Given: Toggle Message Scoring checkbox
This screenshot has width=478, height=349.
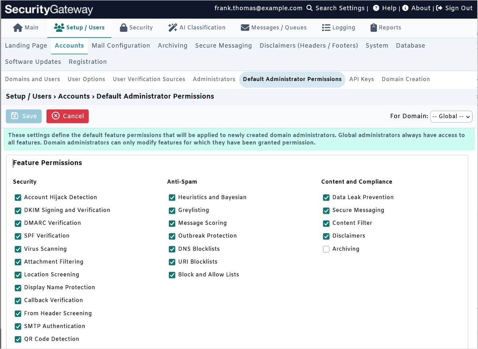Looking at the screenshot, I should pos(172,223).
